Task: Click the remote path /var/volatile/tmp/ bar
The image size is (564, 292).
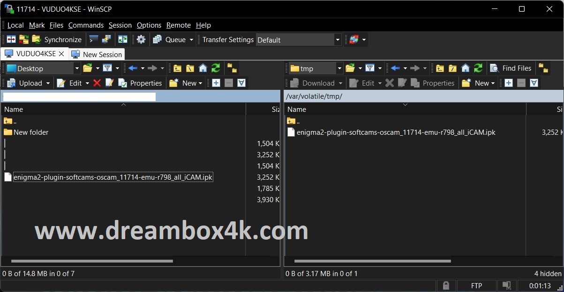Action: (x=424, y=96)
